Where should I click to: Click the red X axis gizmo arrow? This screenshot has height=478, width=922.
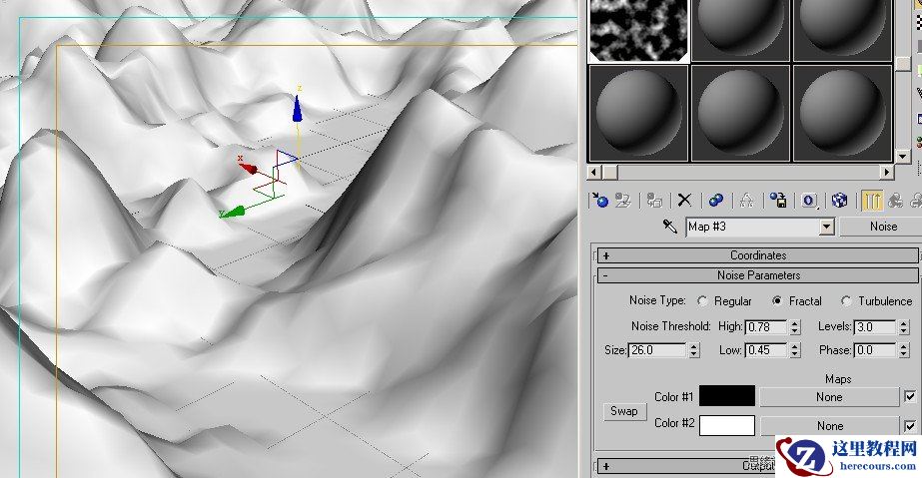pyautogui.click(x=248, y=168)
